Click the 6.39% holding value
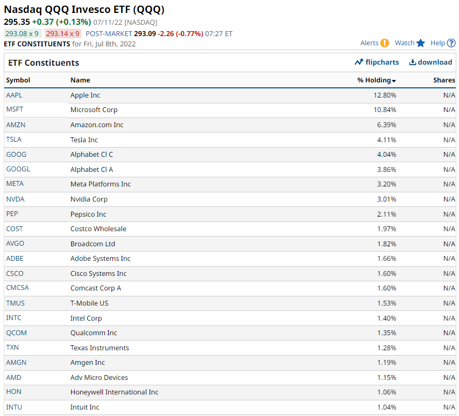Image resolution: width=459 pixels, height=416 pixels. 387,124
